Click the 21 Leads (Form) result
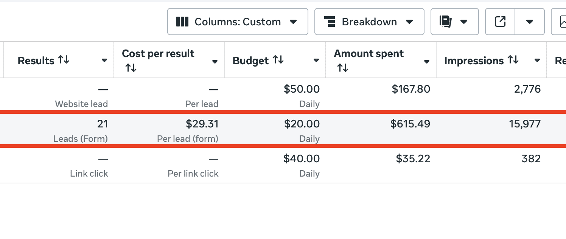 coord(102,124)
